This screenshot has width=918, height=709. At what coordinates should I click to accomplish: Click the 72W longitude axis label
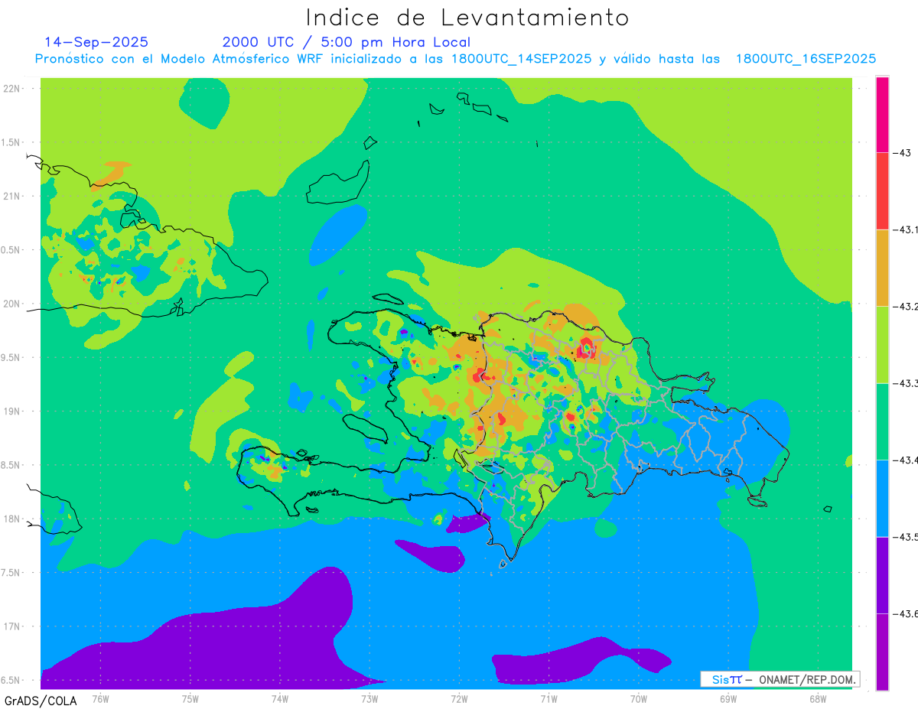coord(459,698)
